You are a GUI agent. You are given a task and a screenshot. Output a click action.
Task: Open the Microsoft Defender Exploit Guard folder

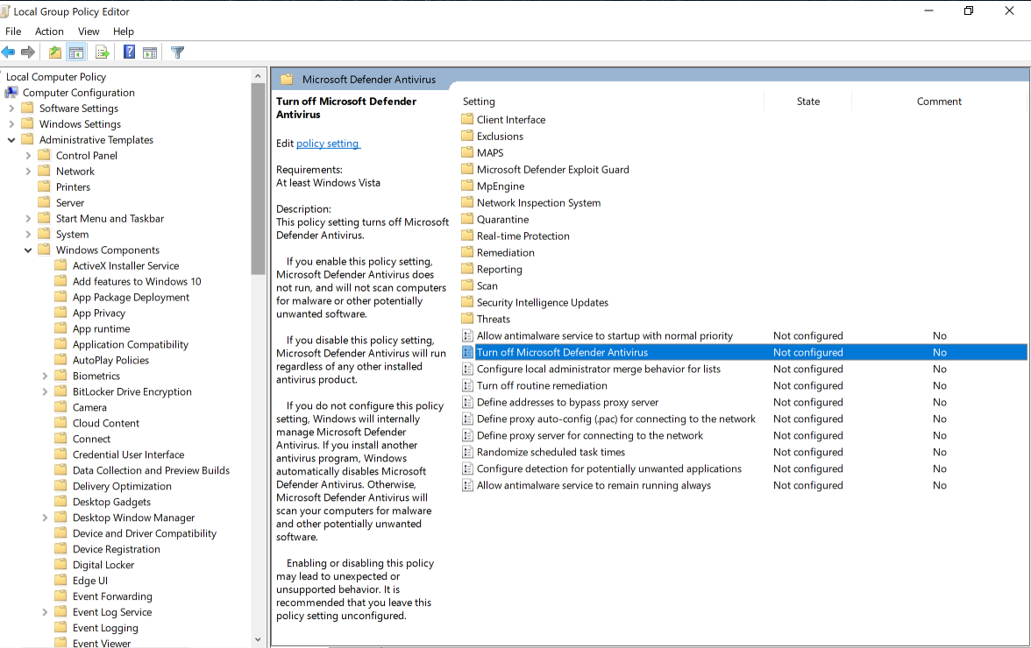553,169
